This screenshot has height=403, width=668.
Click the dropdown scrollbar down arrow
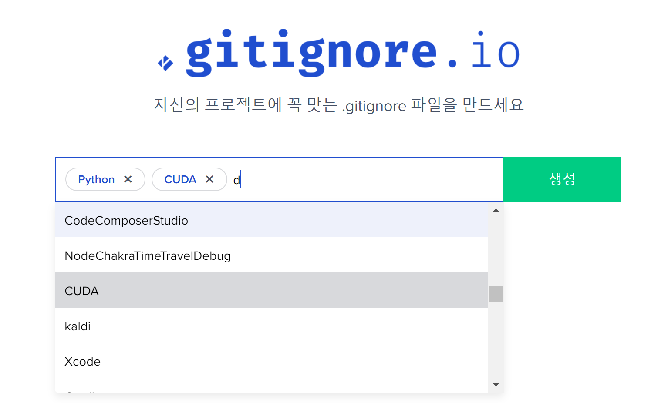click(x=496, y=384)
